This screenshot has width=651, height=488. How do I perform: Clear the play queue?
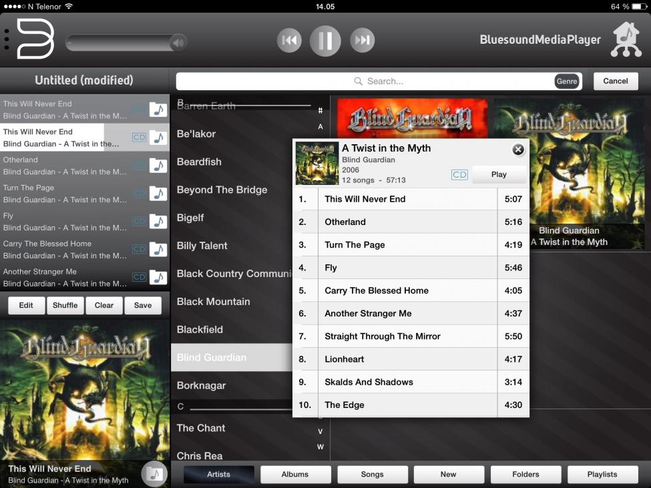(103, 305)
